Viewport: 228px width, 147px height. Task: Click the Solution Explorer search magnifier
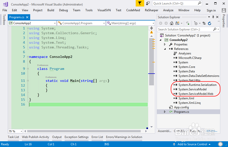(215, 29)
